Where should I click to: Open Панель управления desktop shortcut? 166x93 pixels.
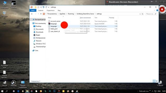pyautogui.click(x=23, y=84)
